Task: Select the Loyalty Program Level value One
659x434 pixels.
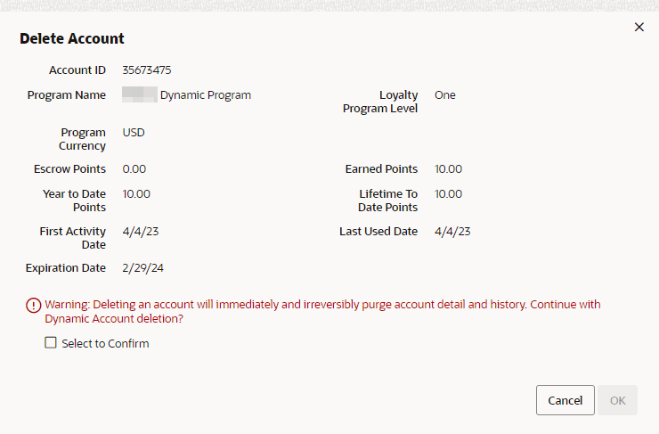Action: pos(445,95)
